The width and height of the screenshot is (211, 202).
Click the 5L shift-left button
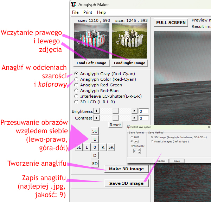pyautogui.click(x=79, y=147)
